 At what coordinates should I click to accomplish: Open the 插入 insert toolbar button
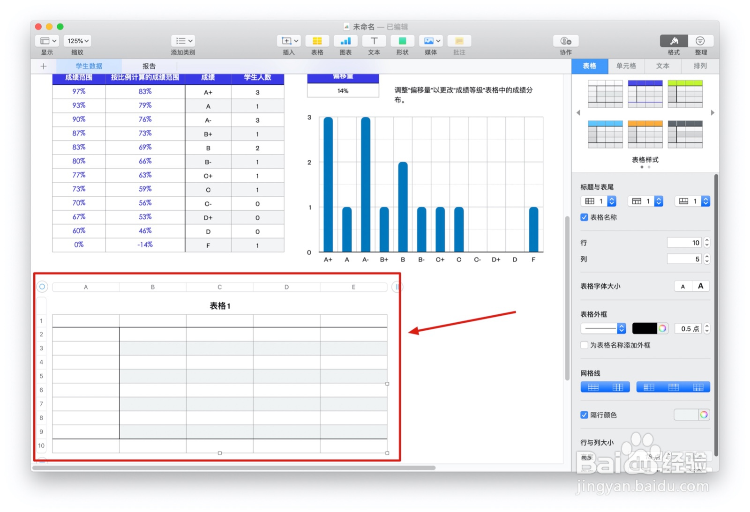click(x=289, y=41)
